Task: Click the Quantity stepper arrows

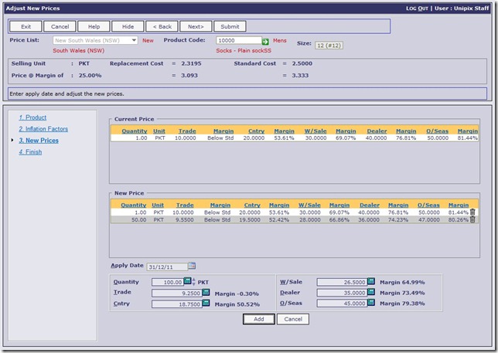Action: click(x=193, y=282)
